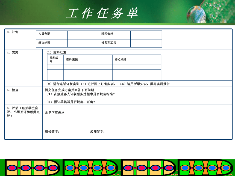Click the text （3）进行网上订餐实训
The width and height of the screenshot is (235, 176).
click(x=98, y=84)
